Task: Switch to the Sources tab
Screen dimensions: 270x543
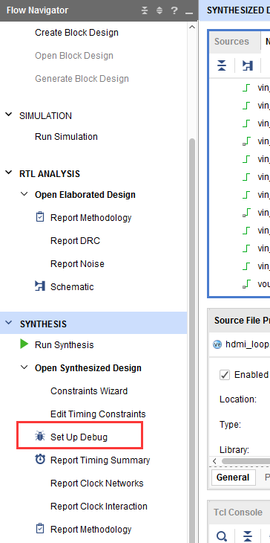Action: tap(231, 42)
